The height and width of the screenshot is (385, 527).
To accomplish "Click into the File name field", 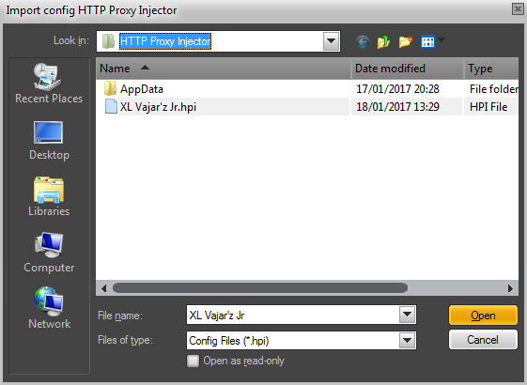I will click(293, 316).
